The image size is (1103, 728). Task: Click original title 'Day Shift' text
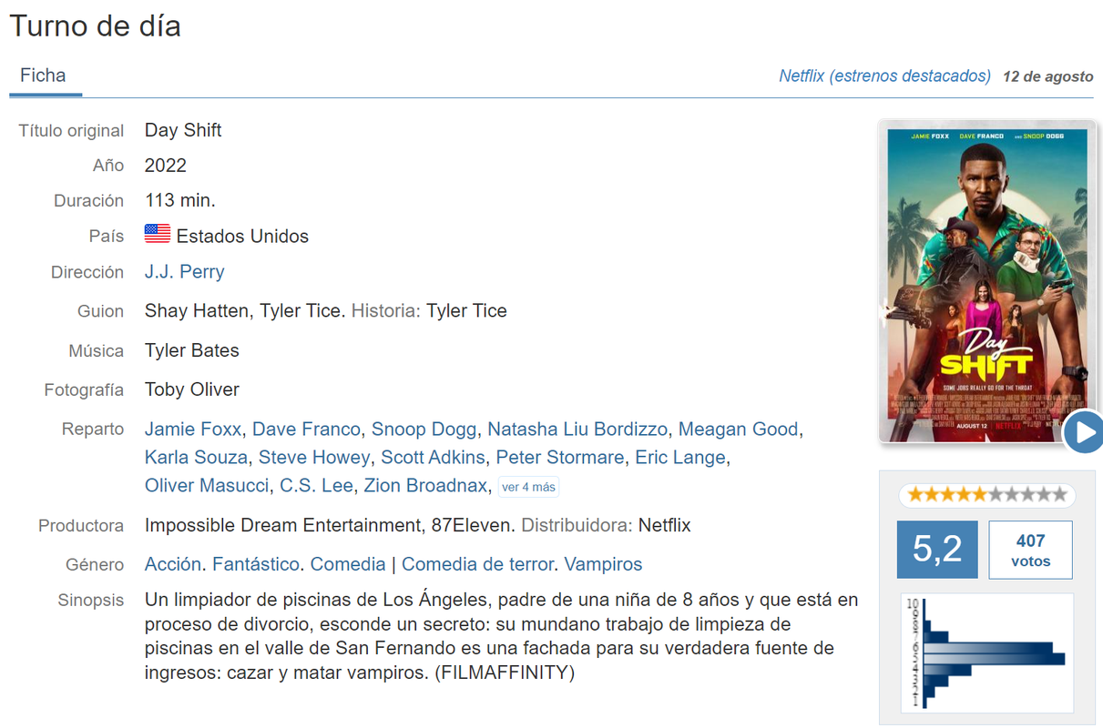coord(183,129)
